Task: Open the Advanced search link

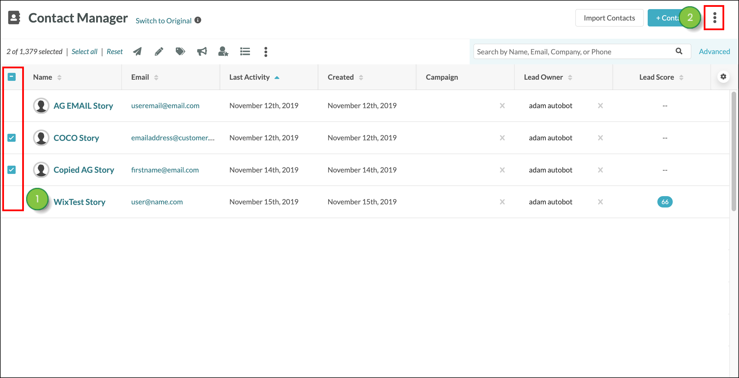Action: click(714, 52)
